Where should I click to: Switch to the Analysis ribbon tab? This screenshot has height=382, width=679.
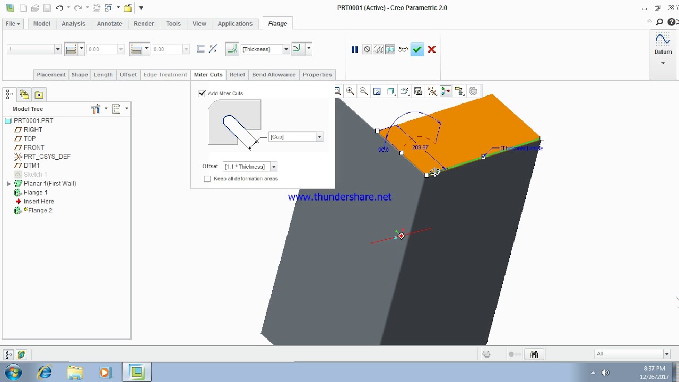tap(73, 24)
